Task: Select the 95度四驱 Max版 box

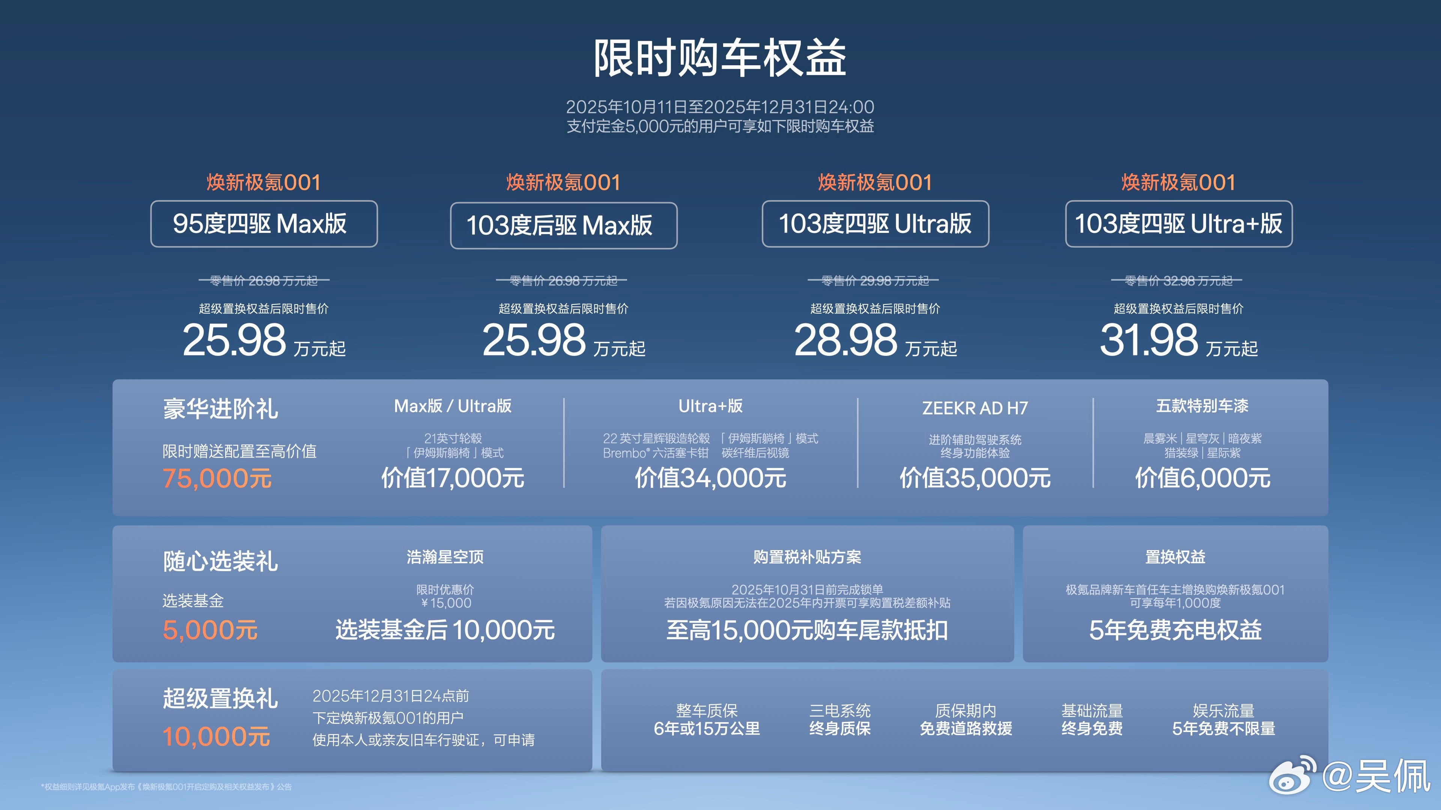Action: 263,223
